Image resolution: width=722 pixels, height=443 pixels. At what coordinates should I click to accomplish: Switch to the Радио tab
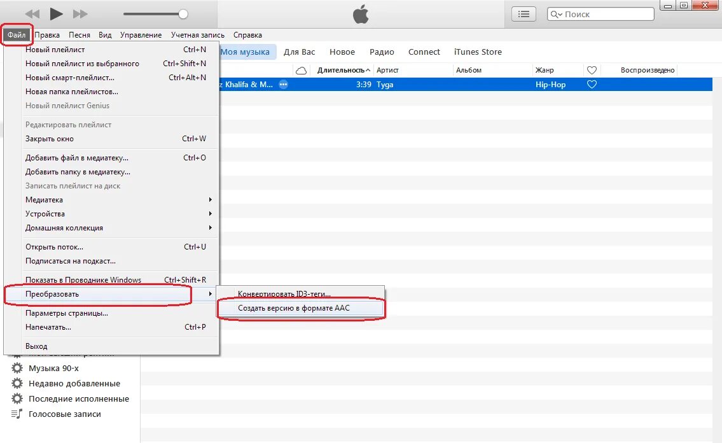[382, 52]
